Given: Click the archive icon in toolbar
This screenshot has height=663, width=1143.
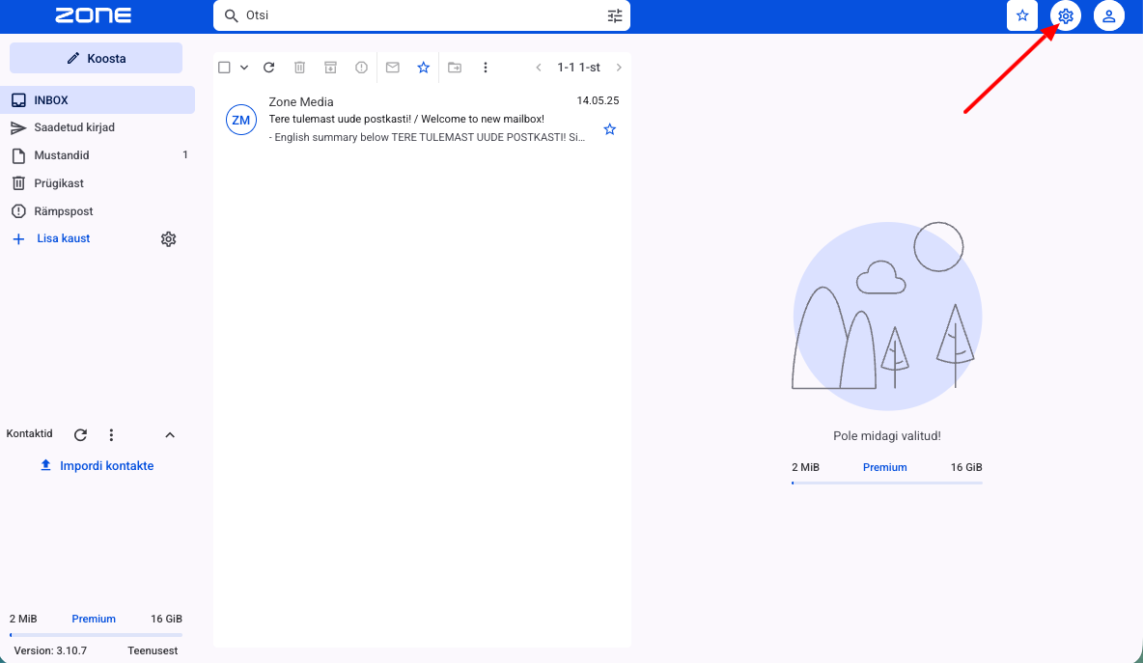Looking at the screenshot, I should (x=330, y=67).
